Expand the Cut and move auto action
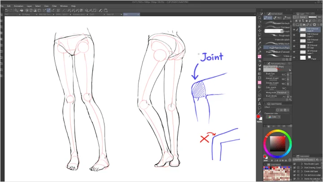This screenshot has width=323, height=182. point(302,175)
